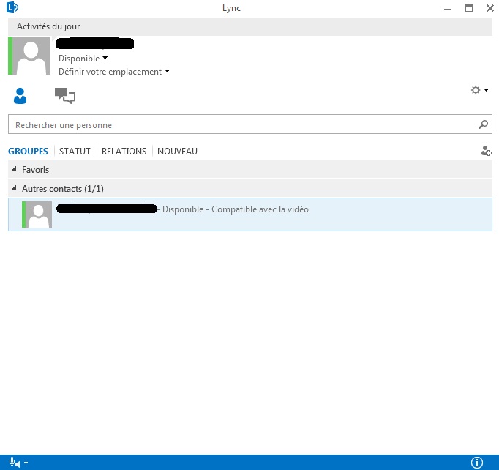The width and height of the screenshot is (499, 470).
Task: Click the audio device icon in status bar
Action: point(15,463)
